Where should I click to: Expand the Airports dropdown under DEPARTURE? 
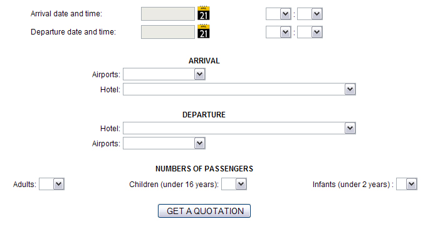coord(164,143)
